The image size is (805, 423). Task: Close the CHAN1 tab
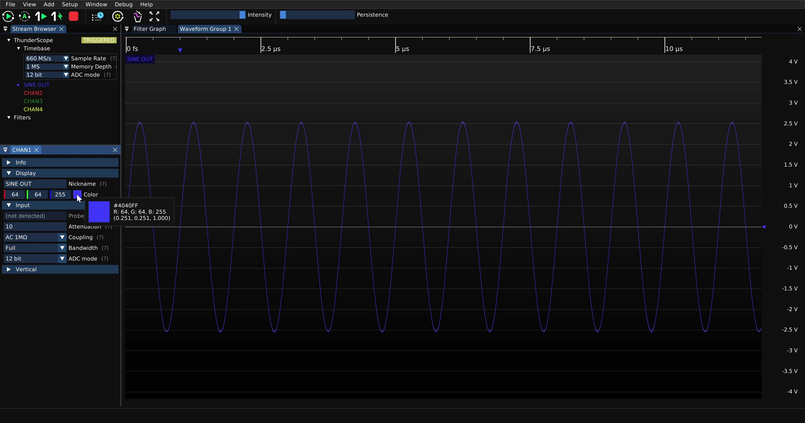(x=36, y=150)
